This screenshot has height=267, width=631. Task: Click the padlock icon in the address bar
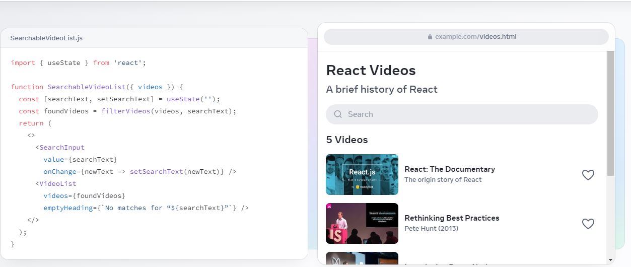(430, 37)
